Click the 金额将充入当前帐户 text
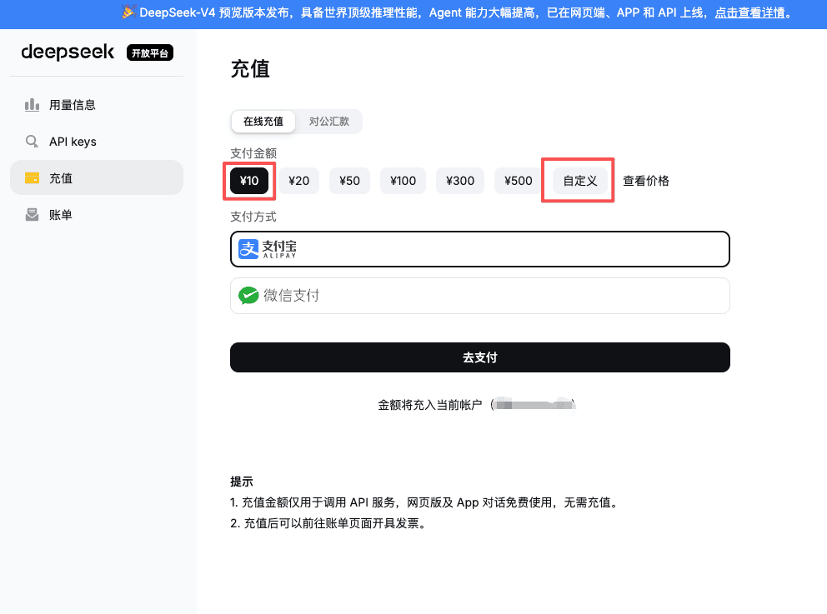Image resolution: width=827 pixels, height=614 pixels. (x=430, y=405)
